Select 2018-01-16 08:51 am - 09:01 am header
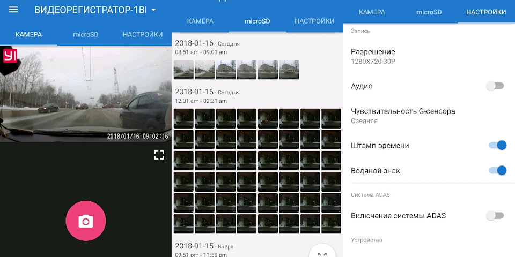Image resolution: width=515 pixels, height=257 pixels. tap(207, 48)
